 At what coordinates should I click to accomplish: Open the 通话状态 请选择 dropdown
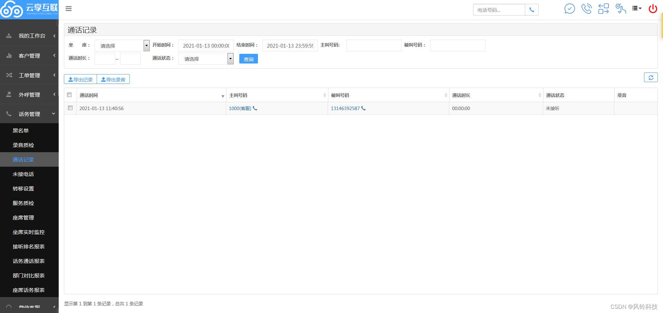pos(206,59)
